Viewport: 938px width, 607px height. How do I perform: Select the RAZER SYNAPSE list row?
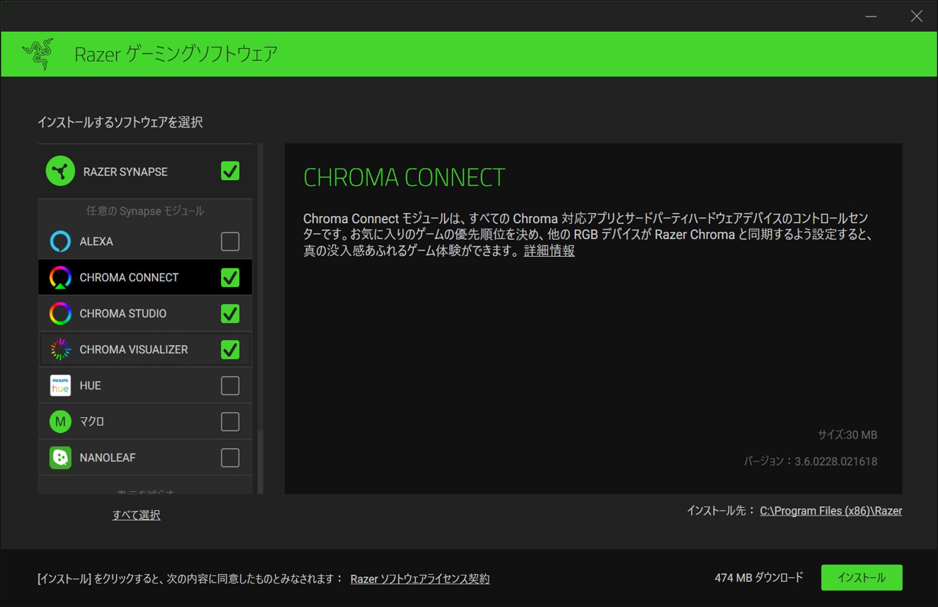(x=145, y=171)
